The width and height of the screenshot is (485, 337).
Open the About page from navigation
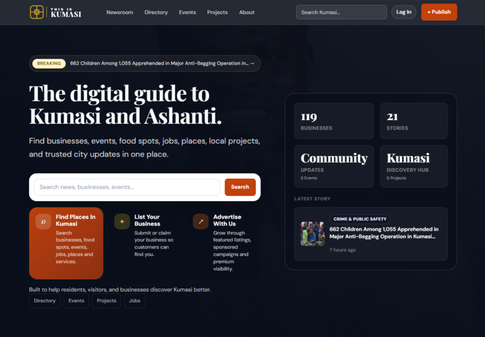pos(247,12)
